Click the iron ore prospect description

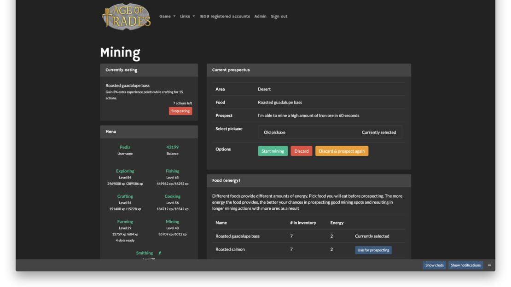308,115
